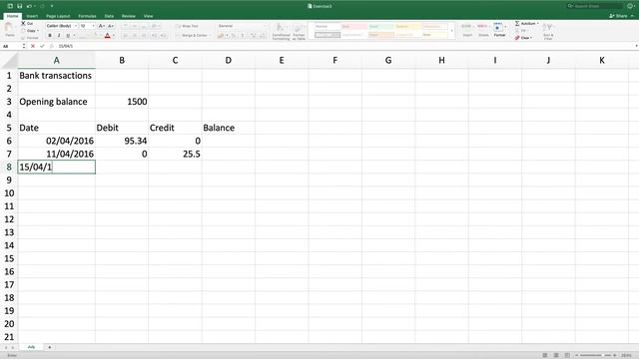Switch to Page Layout view in status bar
This screenshot has height=359, width=639.
(556, 355)
